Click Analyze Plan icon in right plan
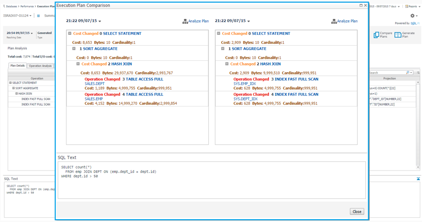 click(334, 21)
